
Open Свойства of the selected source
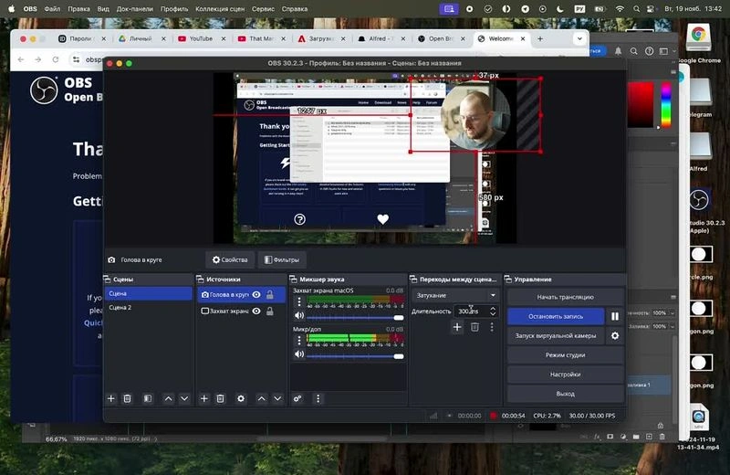[230, 260]
